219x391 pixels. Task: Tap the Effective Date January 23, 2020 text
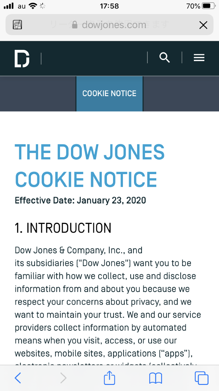pyautogui.click(x=80, y=201)
